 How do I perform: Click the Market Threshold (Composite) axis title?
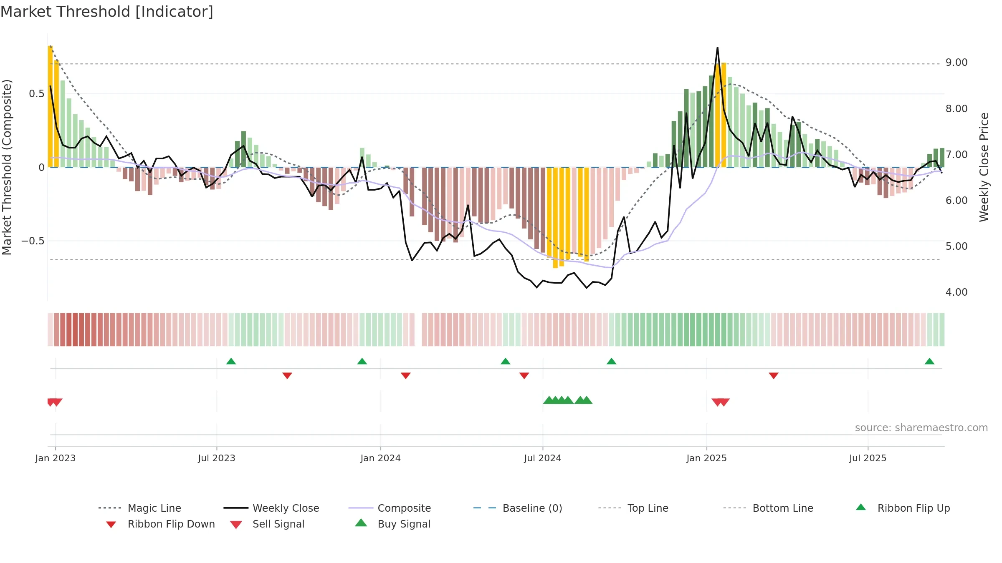(x=7, y=167)
